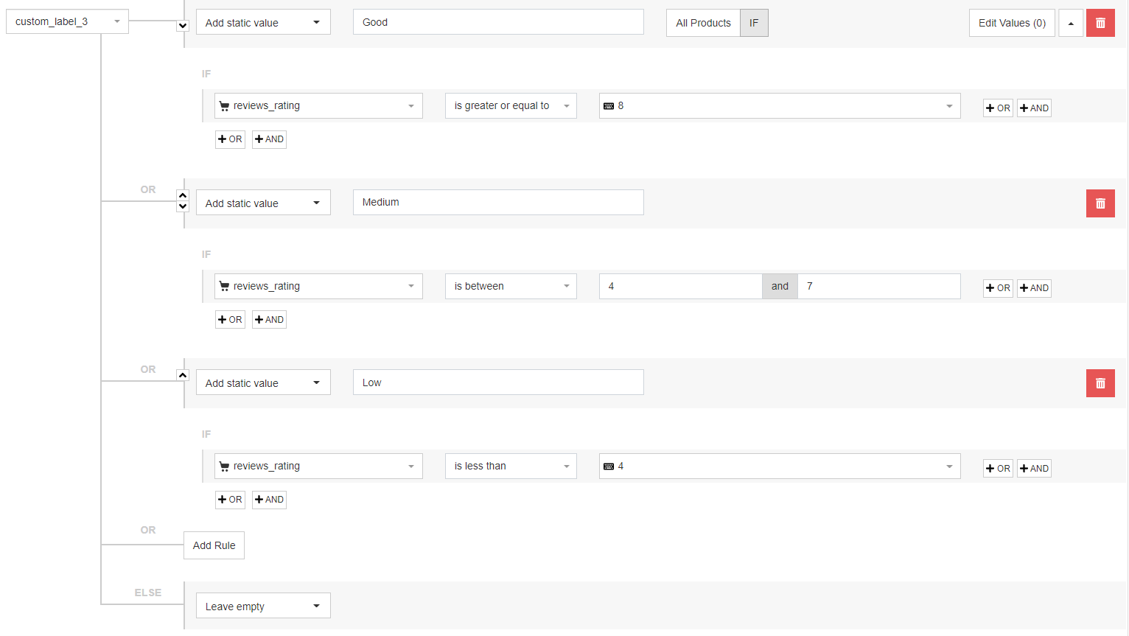Click the 'Medium' static value text field
The image size is (1129, 636).
[498, 203]
